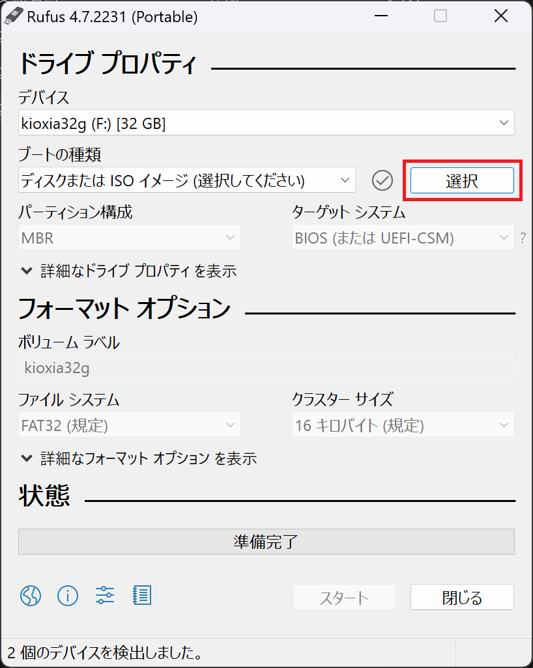The width and height of the screenshot is (533, 668).
Task: Click the 準備完了 progress bar
Action: pos(266,542)
